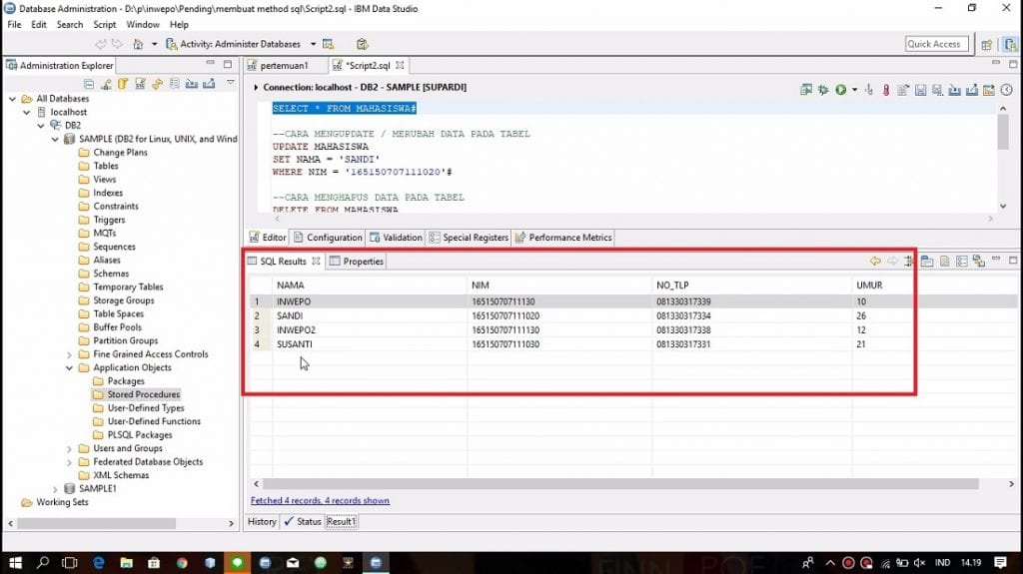Click Collapse All icon in Administration Explorer
The height and width of the screenshot is (574, 1023).
coord(91,84)
